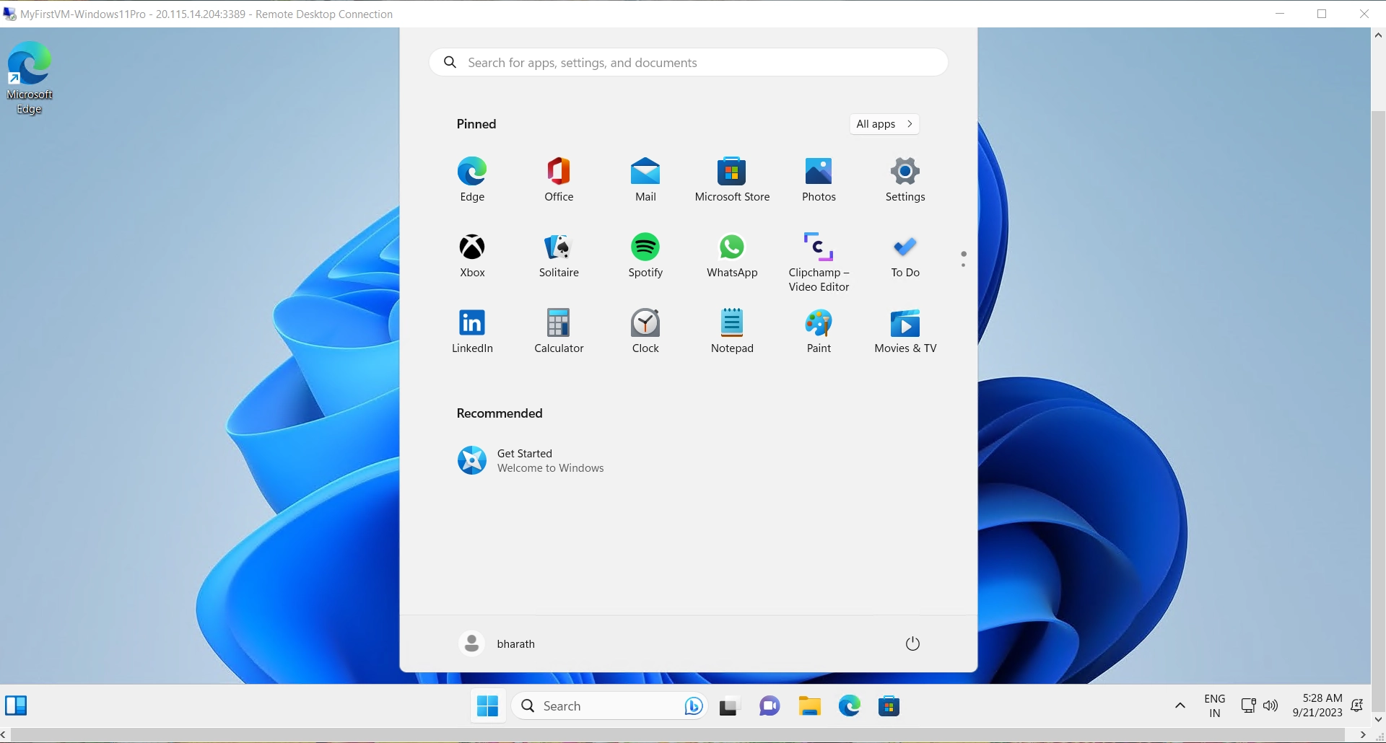Image resolution: width=1386 pixels, height=743 pixels.
Task: Show hidden system tray icons
Action: click(x=1180, y=705)
